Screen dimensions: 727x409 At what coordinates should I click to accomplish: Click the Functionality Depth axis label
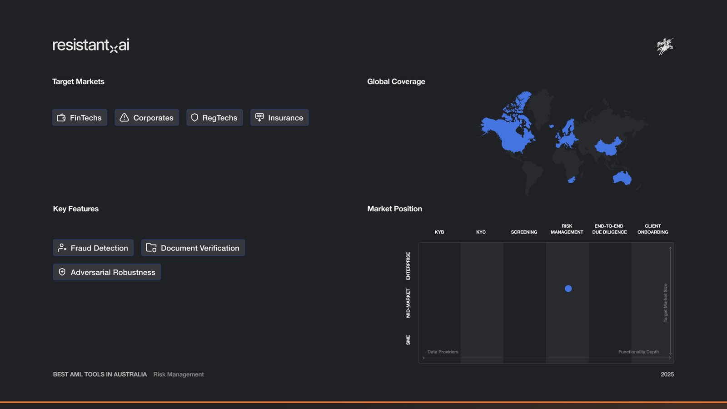638,352
